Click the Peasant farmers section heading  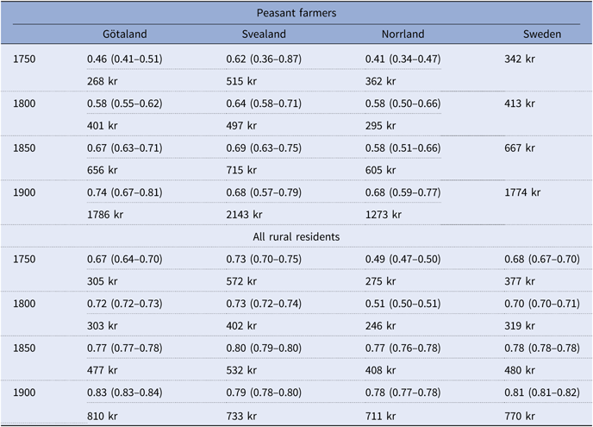point(296,12)
